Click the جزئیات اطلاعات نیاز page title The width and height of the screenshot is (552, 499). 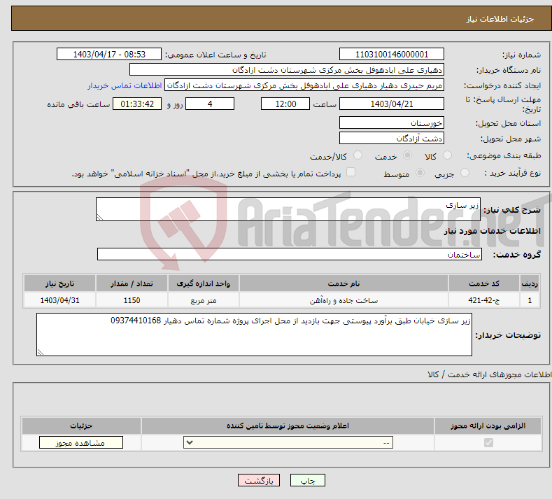click(x=500, y=19)
